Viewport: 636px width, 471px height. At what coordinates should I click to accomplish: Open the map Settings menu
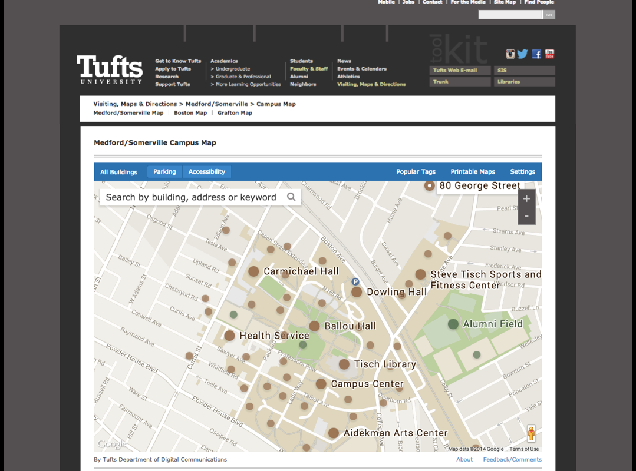coord(522,172)
